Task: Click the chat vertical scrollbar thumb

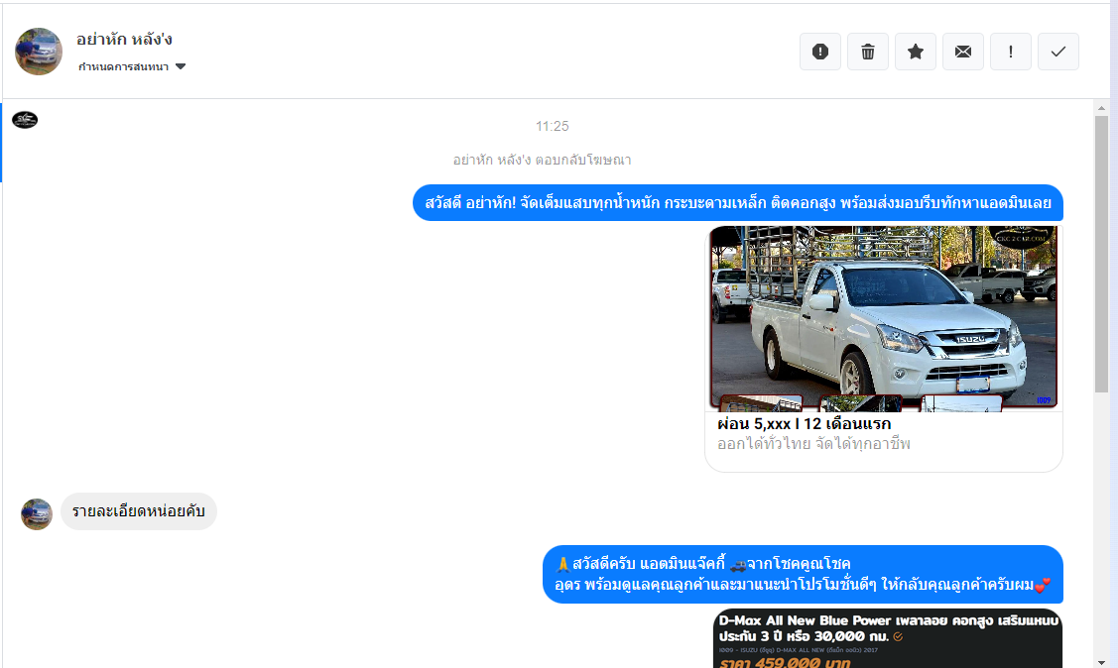Action: pos(1101,254)
